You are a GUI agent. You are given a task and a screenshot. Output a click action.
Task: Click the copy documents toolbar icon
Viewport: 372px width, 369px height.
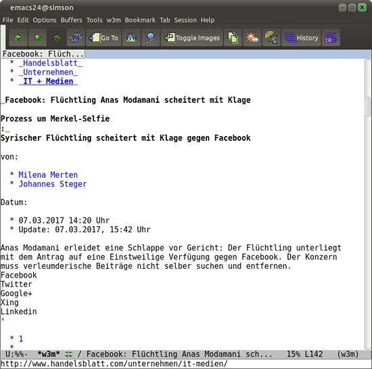(233, 37)
